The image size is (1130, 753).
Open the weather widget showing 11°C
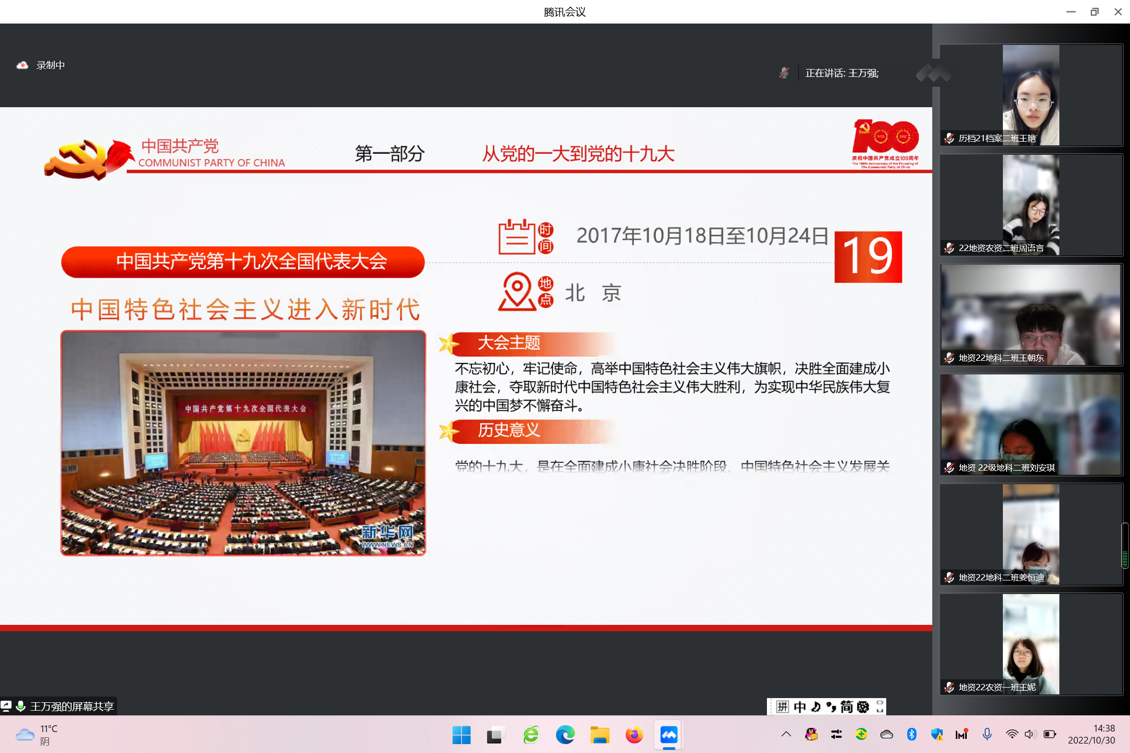37,735
